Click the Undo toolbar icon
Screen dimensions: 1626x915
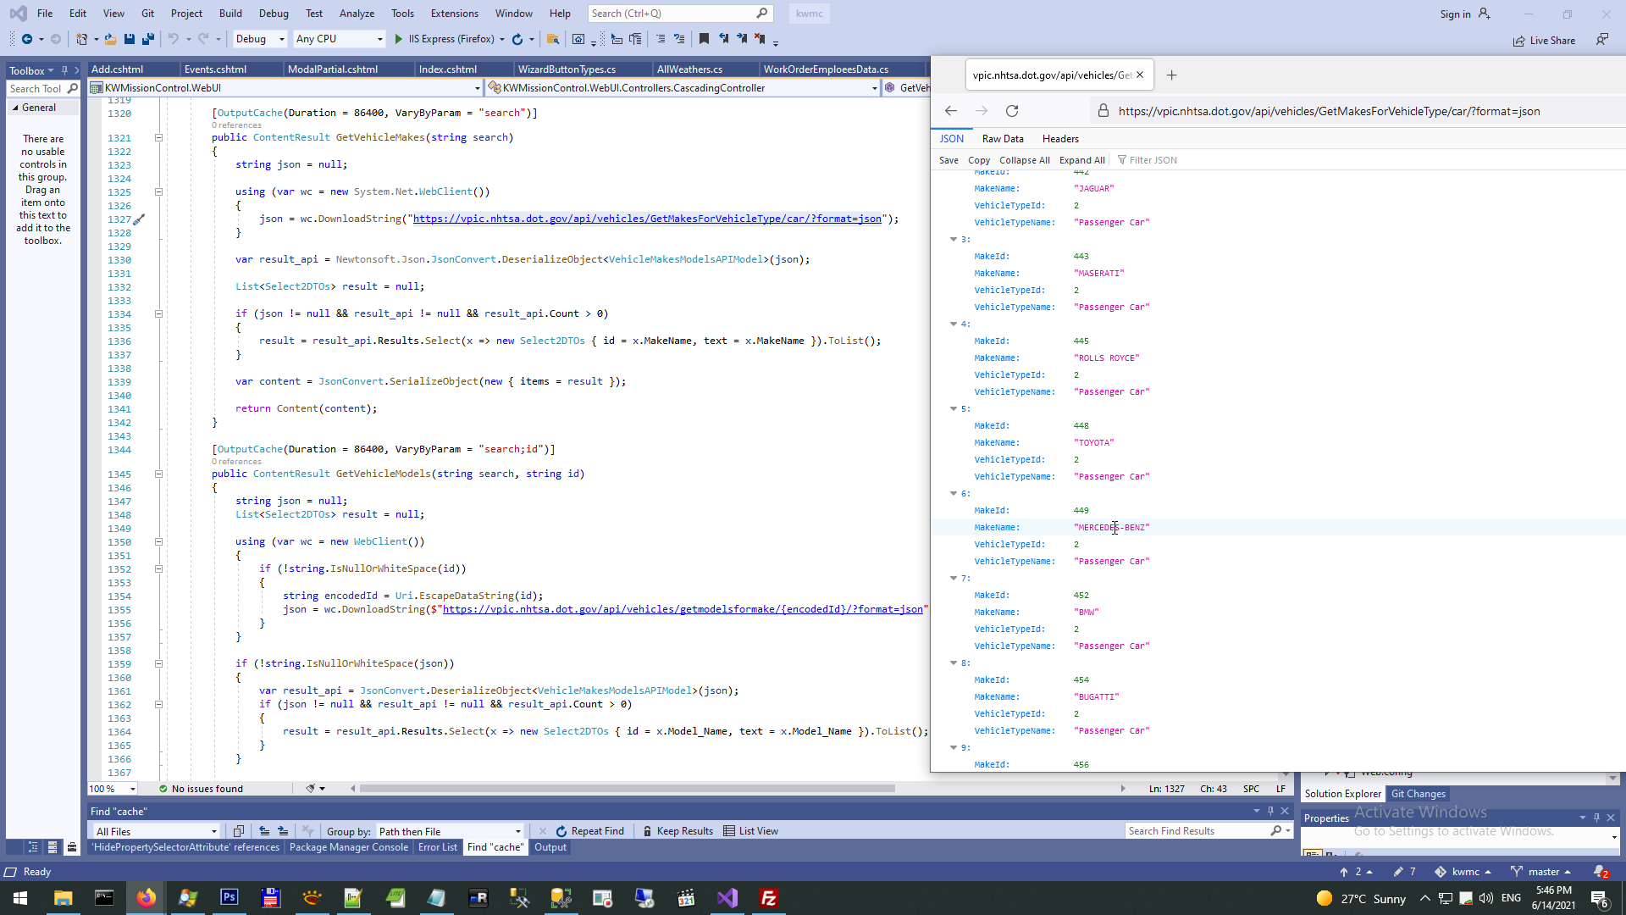174,39
